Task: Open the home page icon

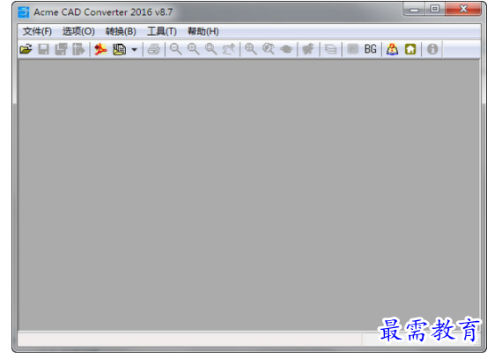Action: pyautogui.click(x=410, y=49)
